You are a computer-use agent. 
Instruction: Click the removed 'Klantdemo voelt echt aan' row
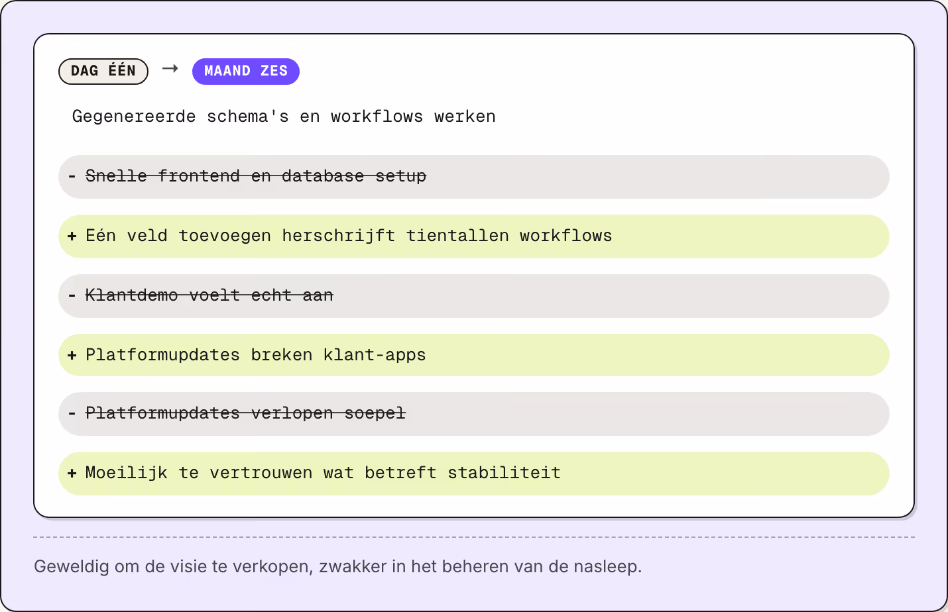(x=474, y=296)
